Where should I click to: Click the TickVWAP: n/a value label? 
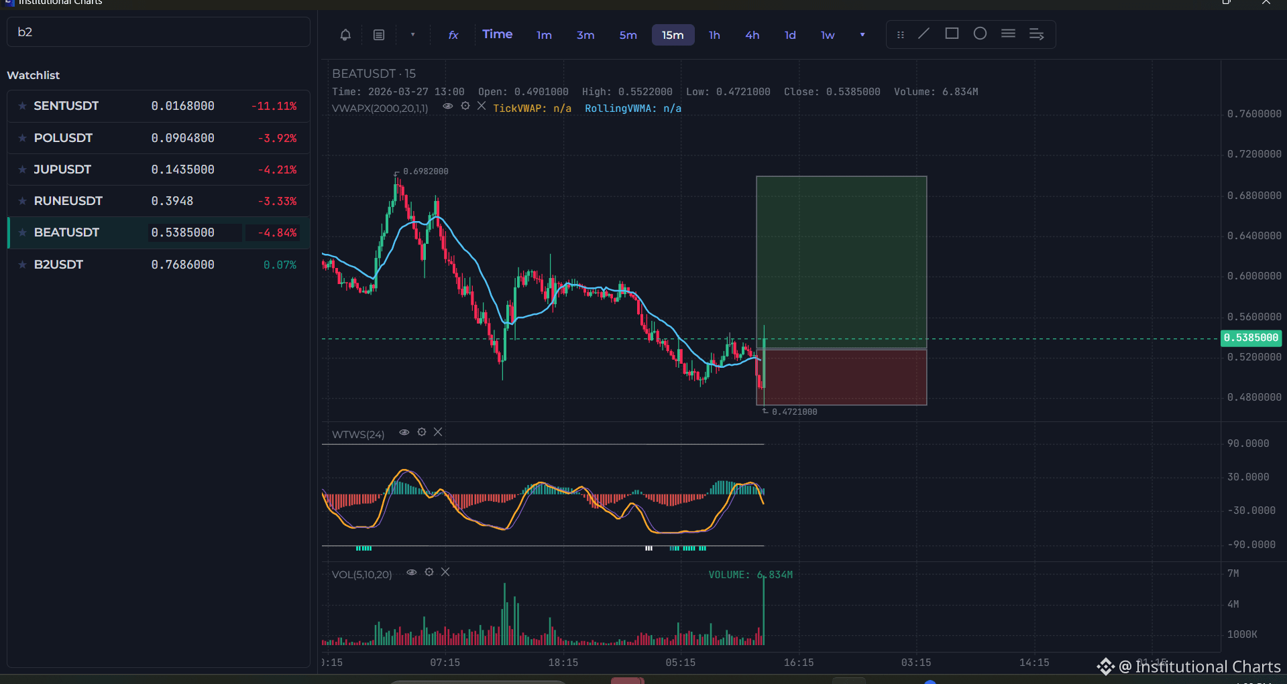coord(533,109)
